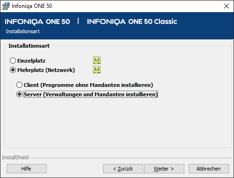Image resolution: width=234 pixels, height=178 pixels.
Task: Click the INFONIQA ONE 50 Classic logo
Action: coord(132,21)
